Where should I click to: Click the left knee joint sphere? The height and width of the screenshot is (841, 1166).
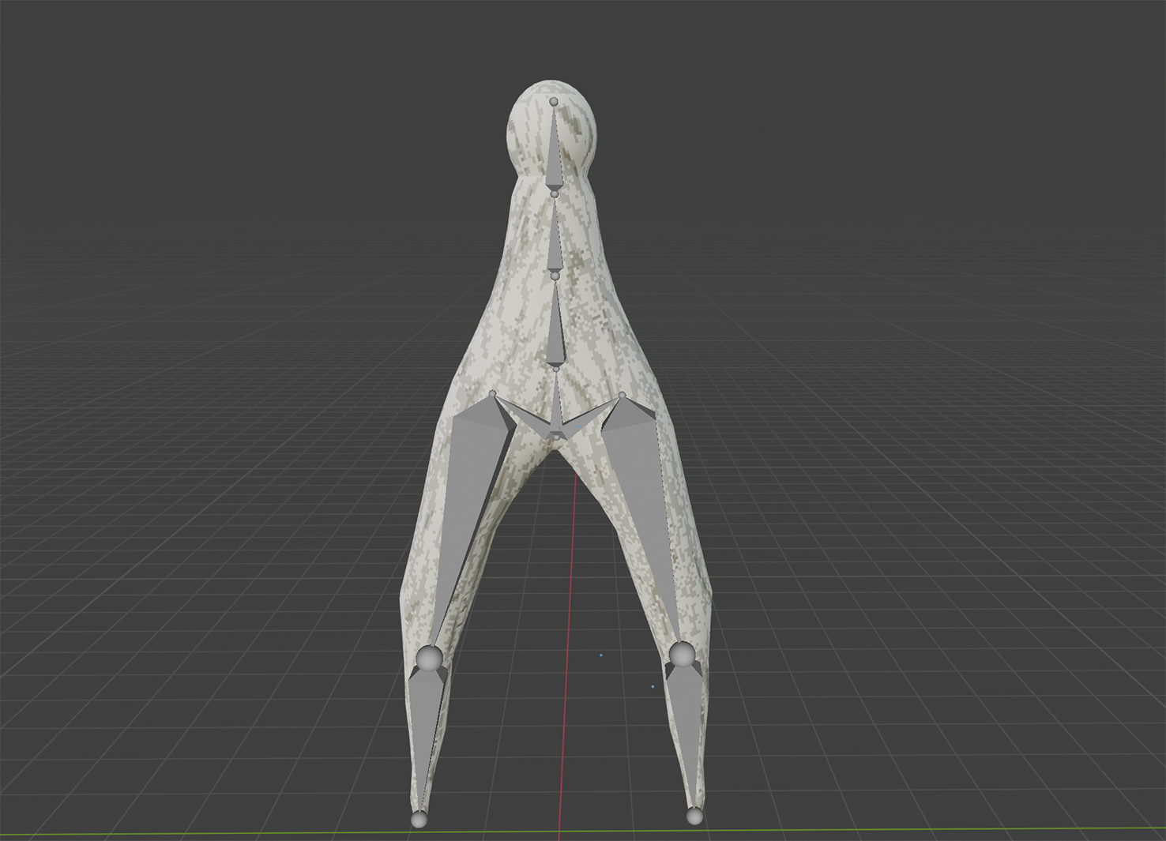pos(430,657)
